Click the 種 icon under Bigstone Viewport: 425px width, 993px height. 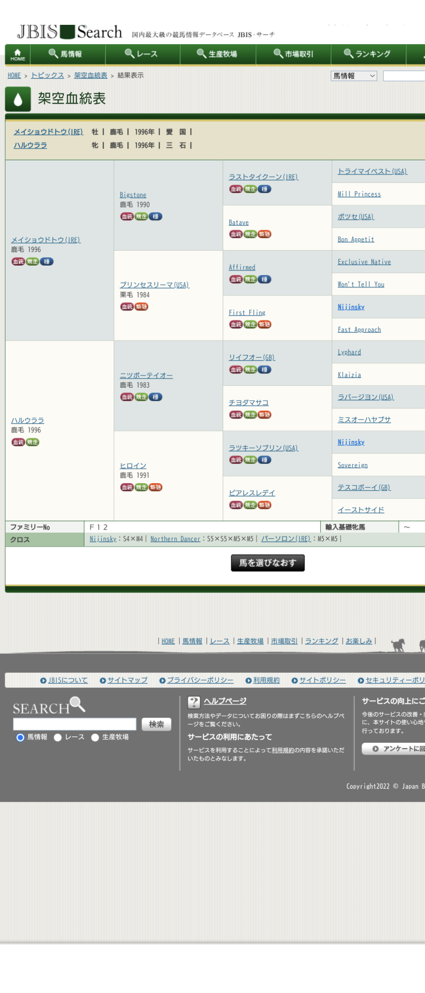[156, 216]
